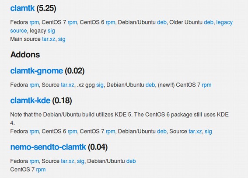Download the clamtk-kde Debian/Ubuntu deb
Image resolution: width=248 pixels, height=178 pixels.
click(x=162, y=131)
